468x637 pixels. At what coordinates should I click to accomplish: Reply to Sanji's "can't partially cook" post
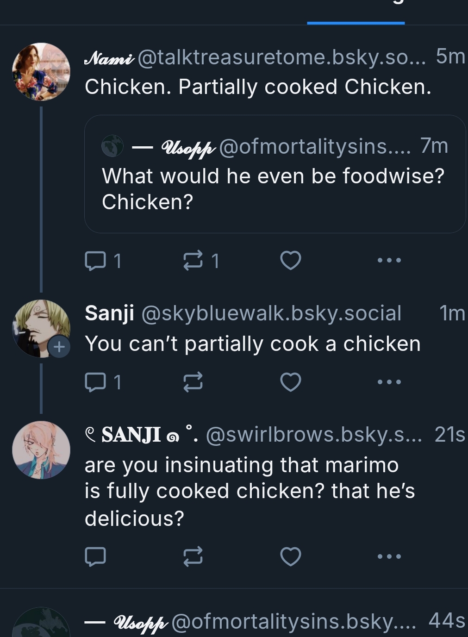point(96,382)
